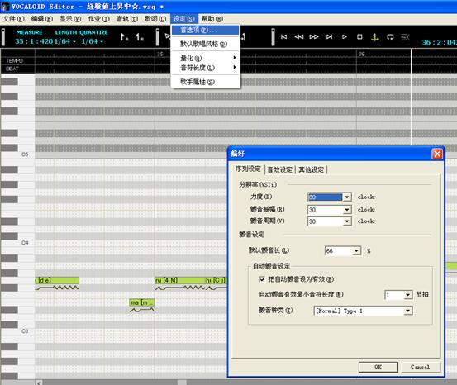
Task: Click the horizontal scrollbar left arrow
Action: 39,383
